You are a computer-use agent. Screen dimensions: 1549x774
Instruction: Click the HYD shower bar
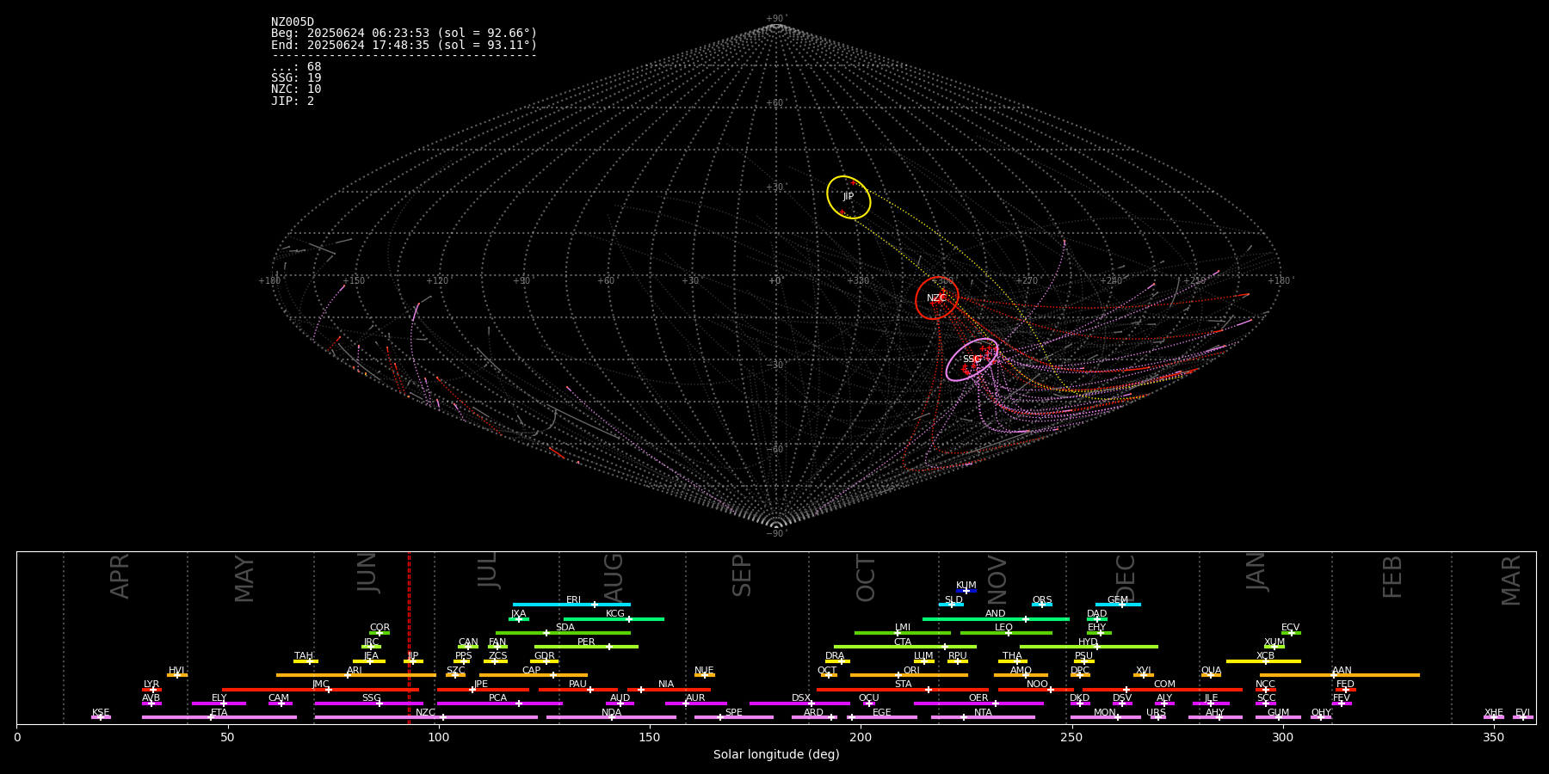point(1089,647)
